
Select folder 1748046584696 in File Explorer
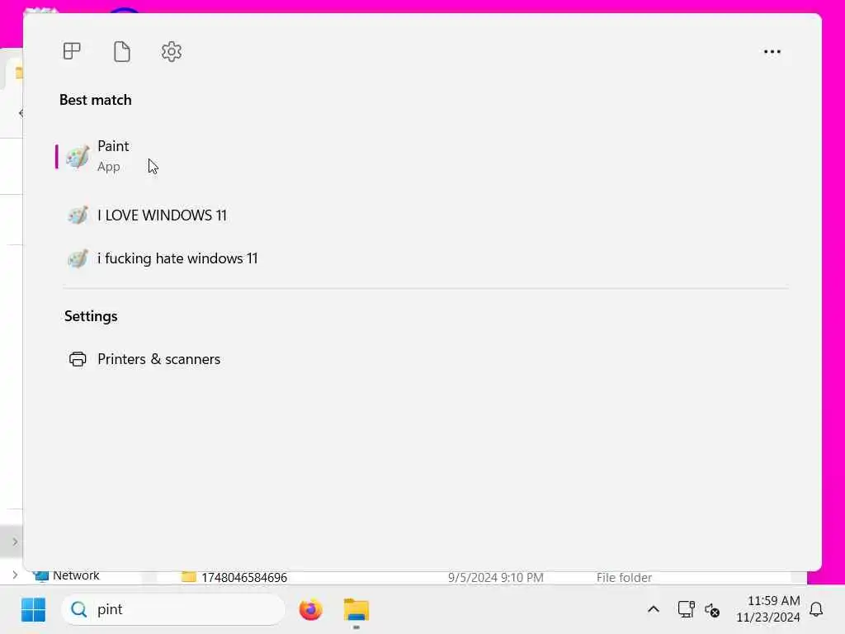tap(244, 577)
